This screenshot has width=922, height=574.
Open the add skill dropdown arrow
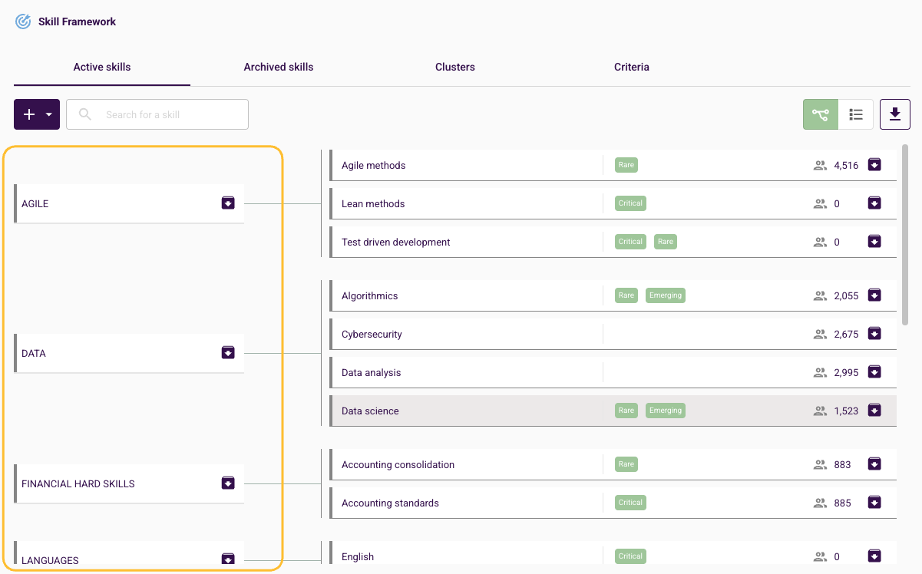click(49, 114)
